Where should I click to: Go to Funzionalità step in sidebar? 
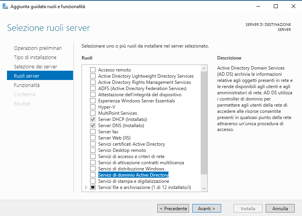27,85
